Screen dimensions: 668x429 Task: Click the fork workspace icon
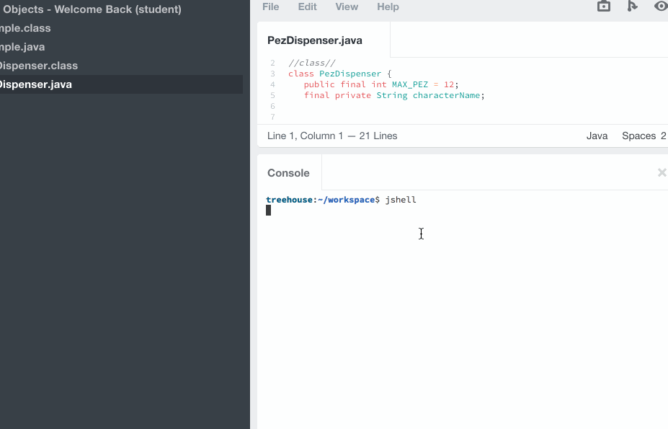click(632, 6)
